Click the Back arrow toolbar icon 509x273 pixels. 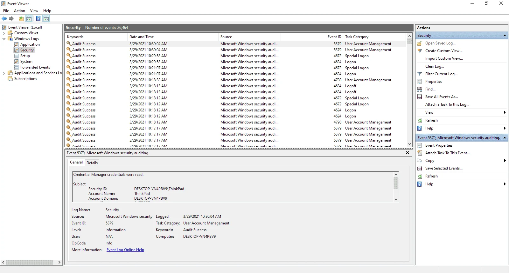[x=4, y=19]
